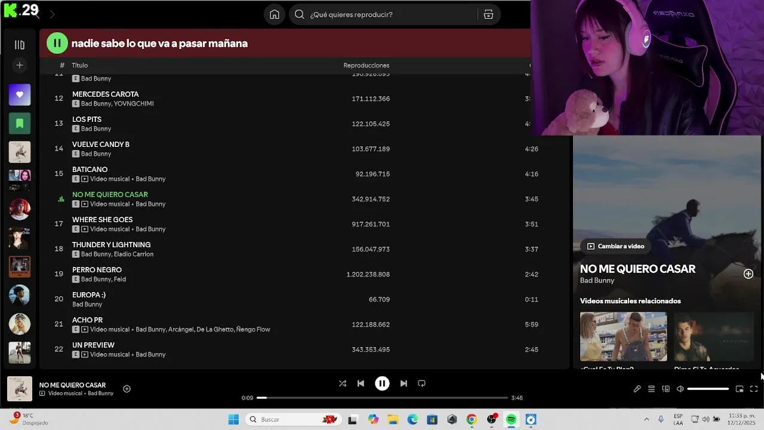Open the 18°C Despejado weather widget
The image size is (764, 430).
pyautogui.click(x=30, y=419)
